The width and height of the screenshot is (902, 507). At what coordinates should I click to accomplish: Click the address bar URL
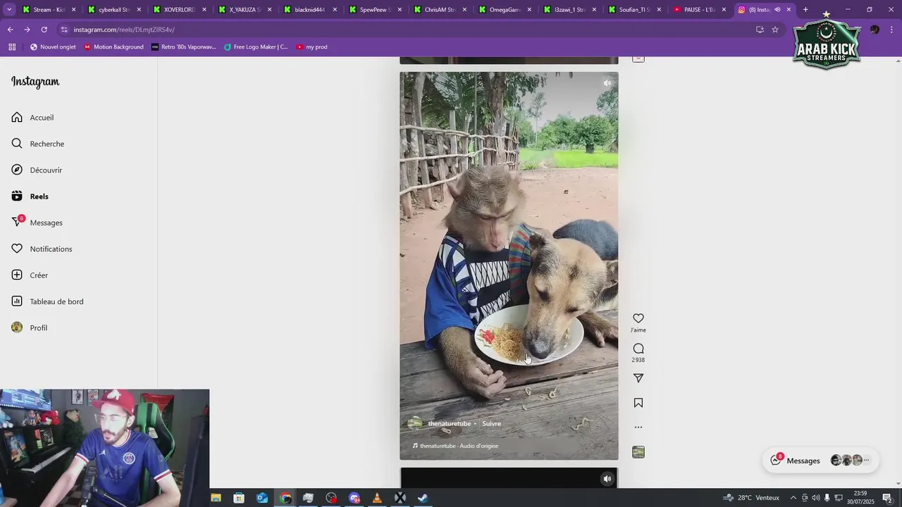pyautogui.click(x=124, y=30)
